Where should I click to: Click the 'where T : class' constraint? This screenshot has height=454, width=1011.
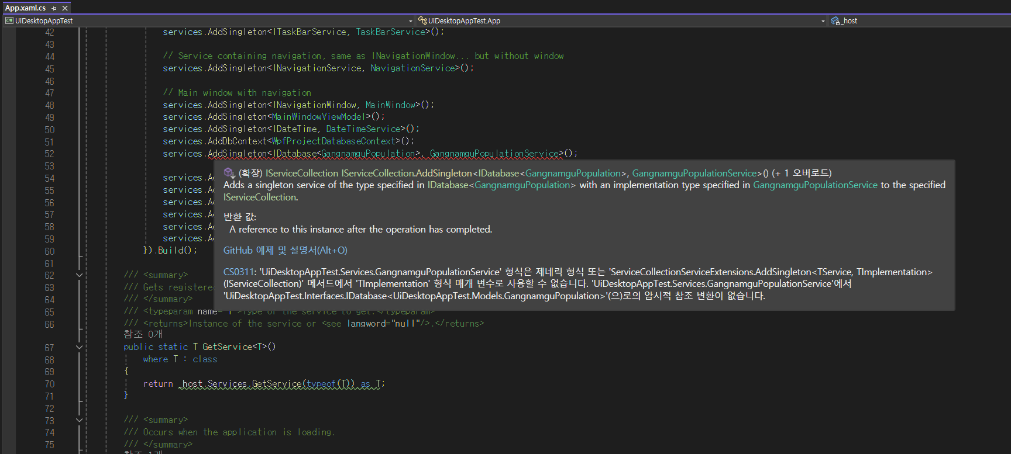180,359
